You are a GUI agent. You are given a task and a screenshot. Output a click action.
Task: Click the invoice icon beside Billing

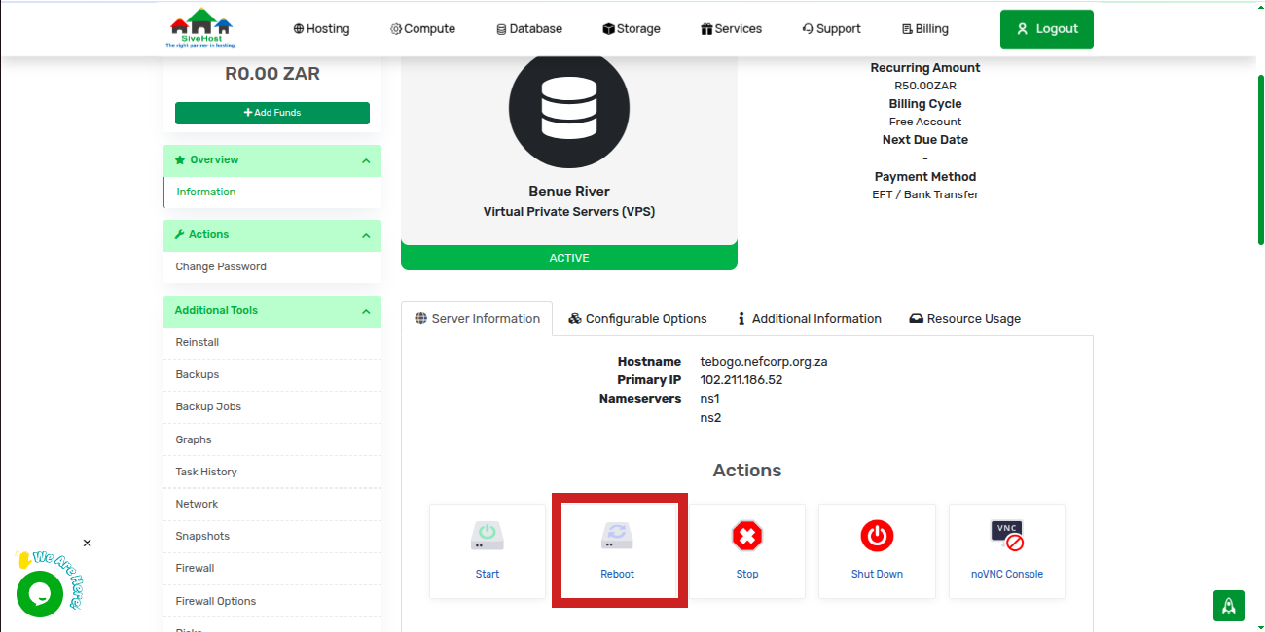coord(907,29)
